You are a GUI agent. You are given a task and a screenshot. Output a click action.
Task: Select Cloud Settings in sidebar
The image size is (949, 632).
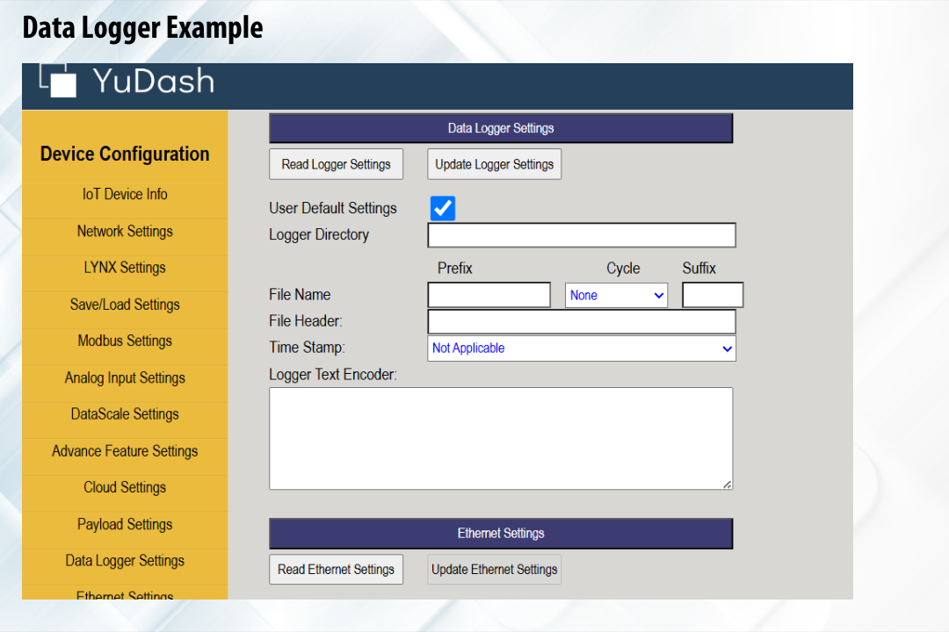125,487
